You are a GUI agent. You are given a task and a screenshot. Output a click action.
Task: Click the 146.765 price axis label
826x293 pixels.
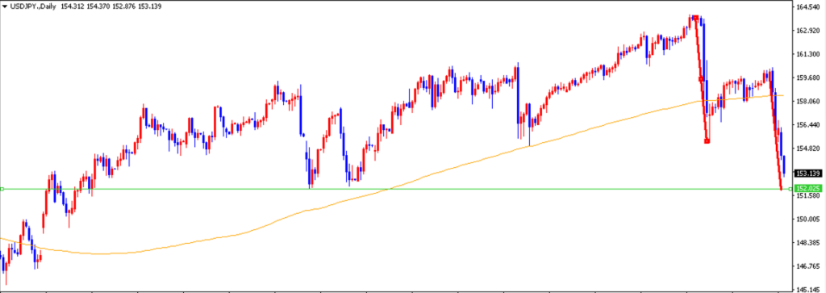click(x=809, y=266)
